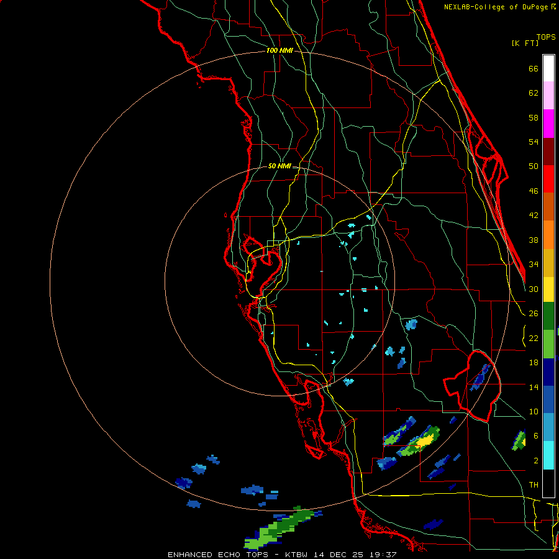Select the black threshold swatch at the legend bottom

(548, 483)
